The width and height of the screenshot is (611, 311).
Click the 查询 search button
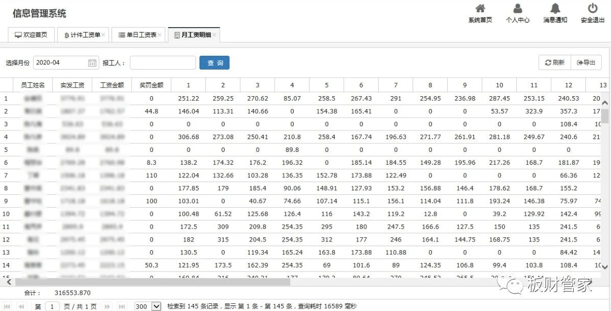coord(214,62)
